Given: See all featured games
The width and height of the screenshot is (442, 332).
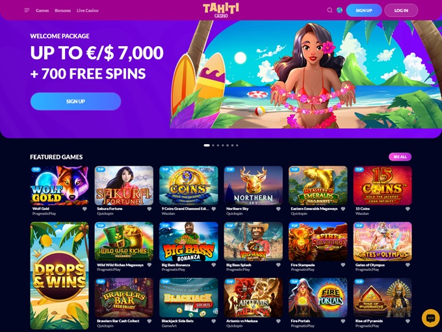Looking at the screenshot, I should tap(400, 157).
